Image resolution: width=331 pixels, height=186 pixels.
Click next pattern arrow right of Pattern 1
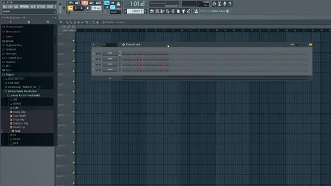click(145, 11)
